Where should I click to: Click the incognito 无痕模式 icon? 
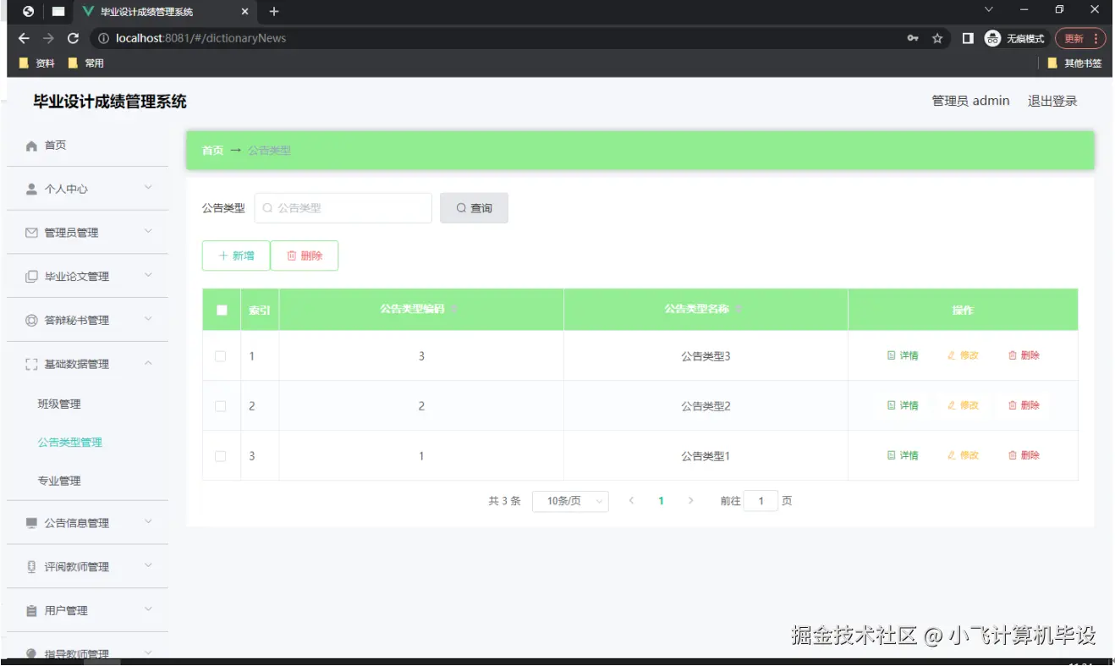(x=993, y=38)
